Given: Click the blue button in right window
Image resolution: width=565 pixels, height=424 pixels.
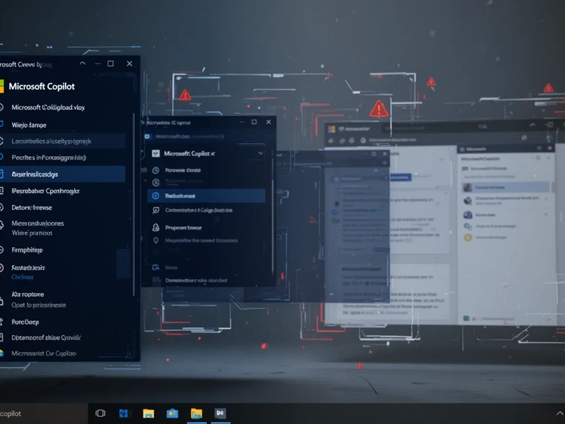Looking at the screenshot, I should 400,177.
